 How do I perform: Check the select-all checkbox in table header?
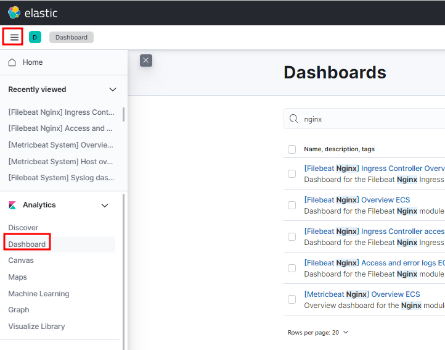(292, 149)
